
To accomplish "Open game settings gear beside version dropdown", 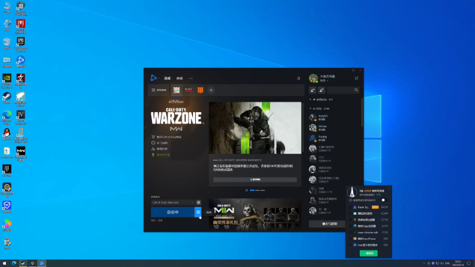I will click(x=198, y=202).
